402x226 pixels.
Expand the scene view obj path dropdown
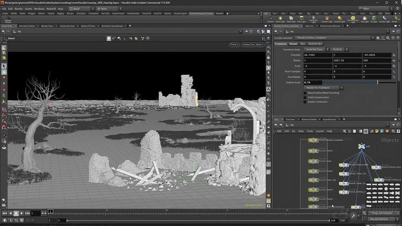pyautogui.click(x=240, y=31)
